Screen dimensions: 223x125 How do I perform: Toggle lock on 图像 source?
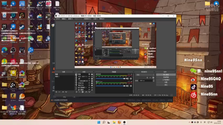(92, 74)
